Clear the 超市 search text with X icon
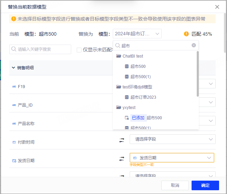 click(194, 45)
